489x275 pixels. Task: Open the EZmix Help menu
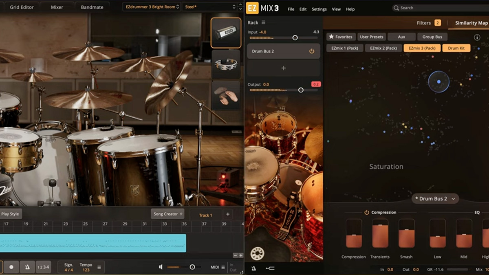pyautogui.click(x=350, y=9)
